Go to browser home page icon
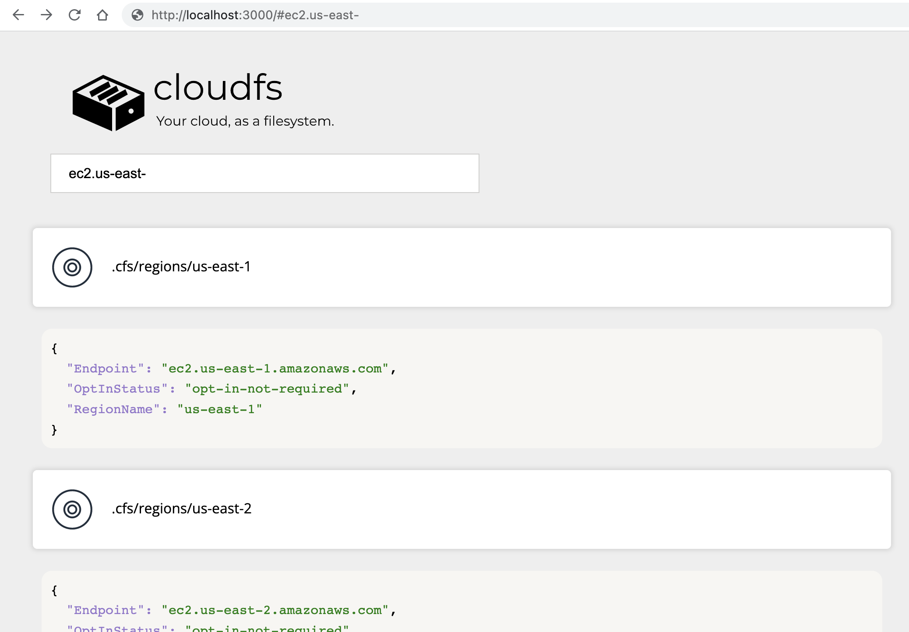Screen dimensions: 909x632 [102, 15]
